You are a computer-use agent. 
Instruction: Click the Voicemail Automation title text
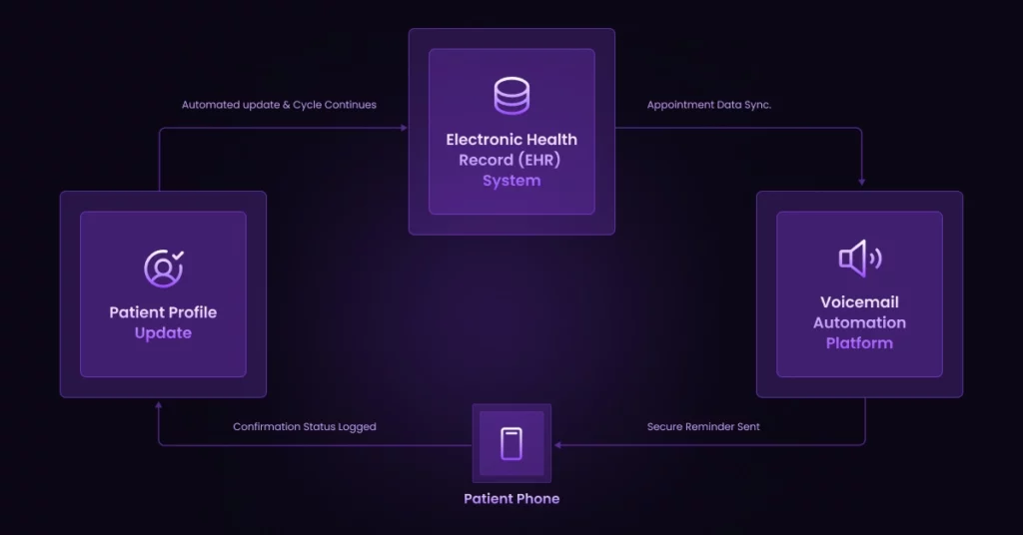point(859,312)
